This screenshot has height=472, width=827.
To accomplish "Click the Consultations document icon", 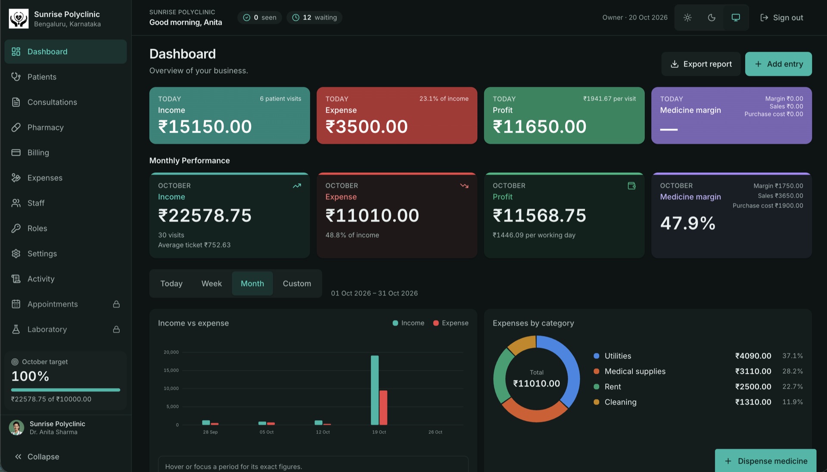I will coord(16,102).
